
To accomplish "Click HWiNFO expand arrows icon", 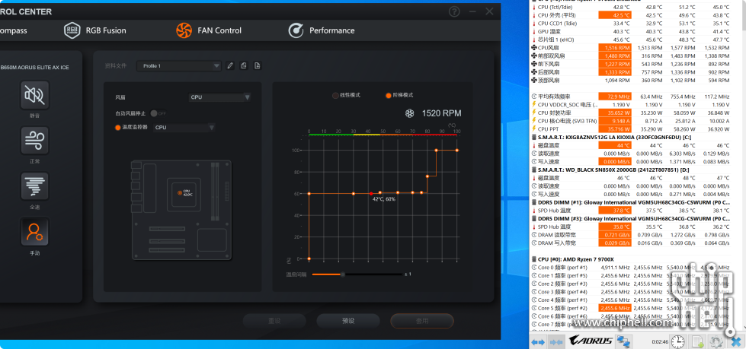I will pos(538,341).
